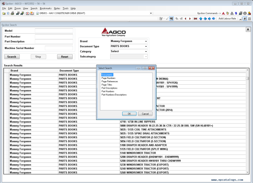Click the blue left arrow icon
Screen dimensions: 253x183
(205, 19)
